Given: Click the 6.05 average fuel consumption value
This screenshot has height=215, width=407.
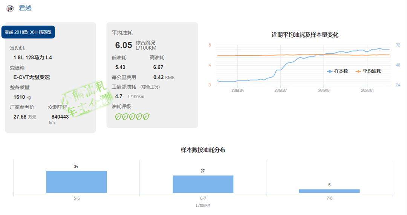Looking at the screenshot, I should pos(124,45).
